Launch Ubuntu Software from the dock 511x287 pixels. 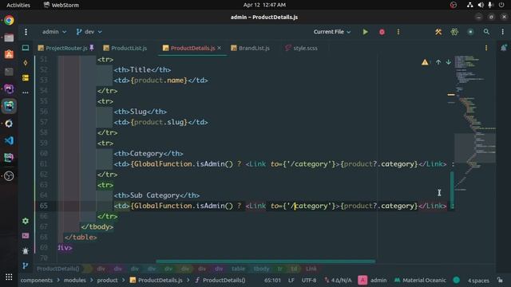[x=9, y=54]
